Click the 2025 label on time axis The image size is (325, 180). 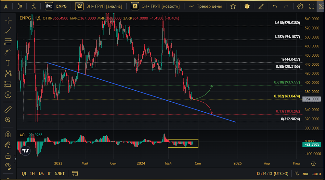tap(238, 163)
